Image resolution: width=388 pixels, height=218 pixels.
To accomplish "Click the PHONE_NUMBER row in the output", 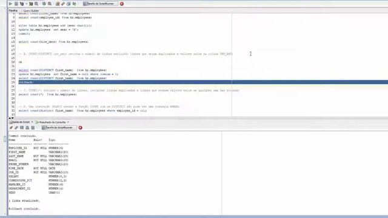I will pos(38,164).
